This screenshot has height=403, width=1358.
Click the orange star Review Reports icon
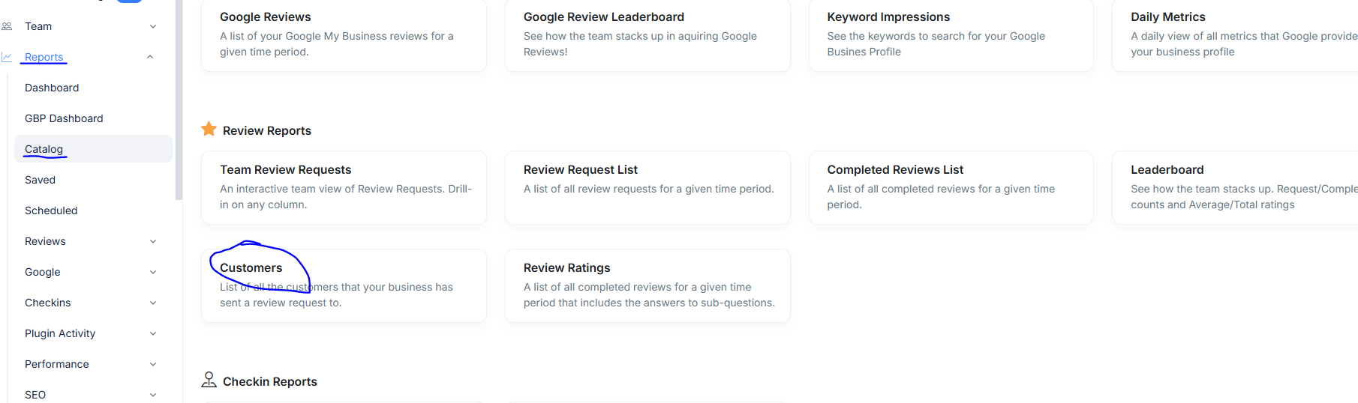[x=209, y=130]
